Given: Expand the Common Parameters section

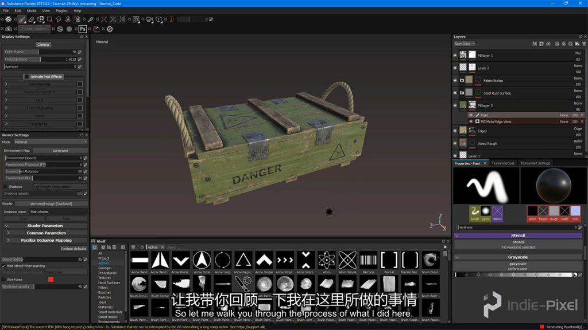Looking at the screenshot, I should (46, 233).
